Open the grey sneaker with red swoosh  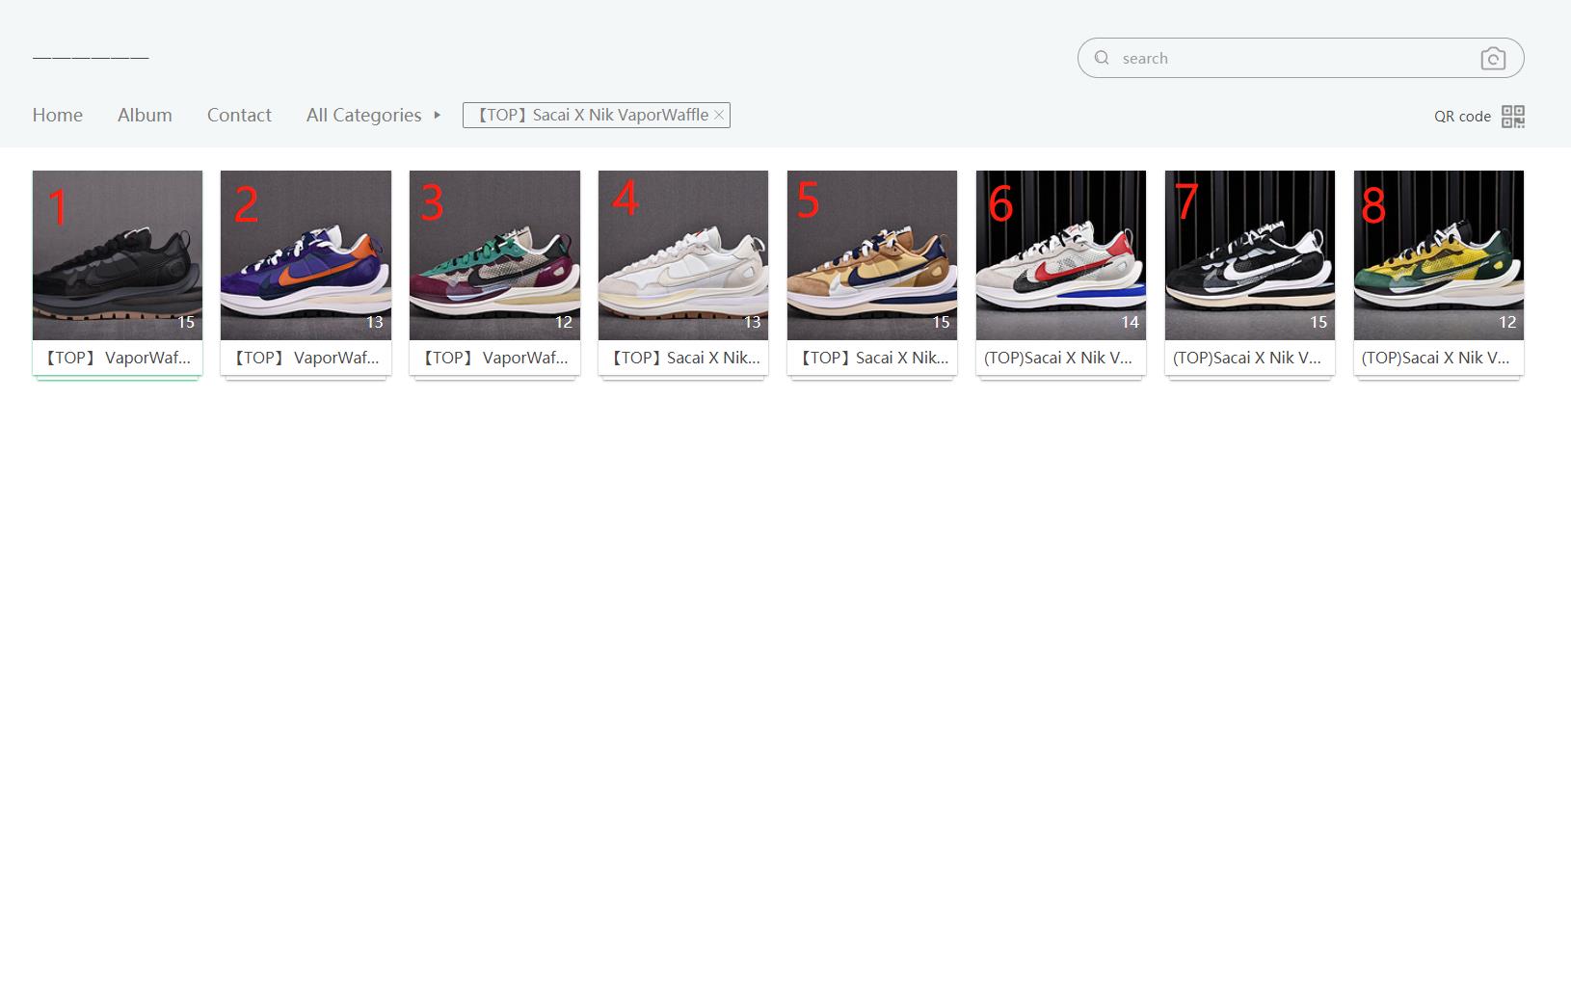(1061, 255)
